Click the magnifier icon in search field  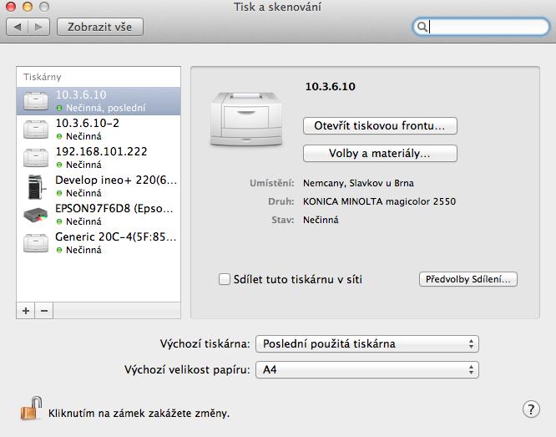(x=422, y=27)
